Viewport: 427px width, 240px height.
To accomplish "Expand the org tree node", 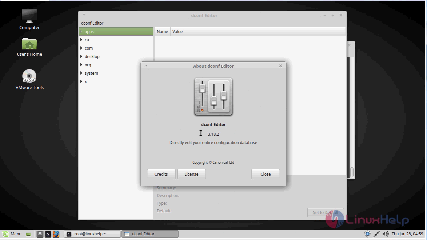I will pos(81,65).
